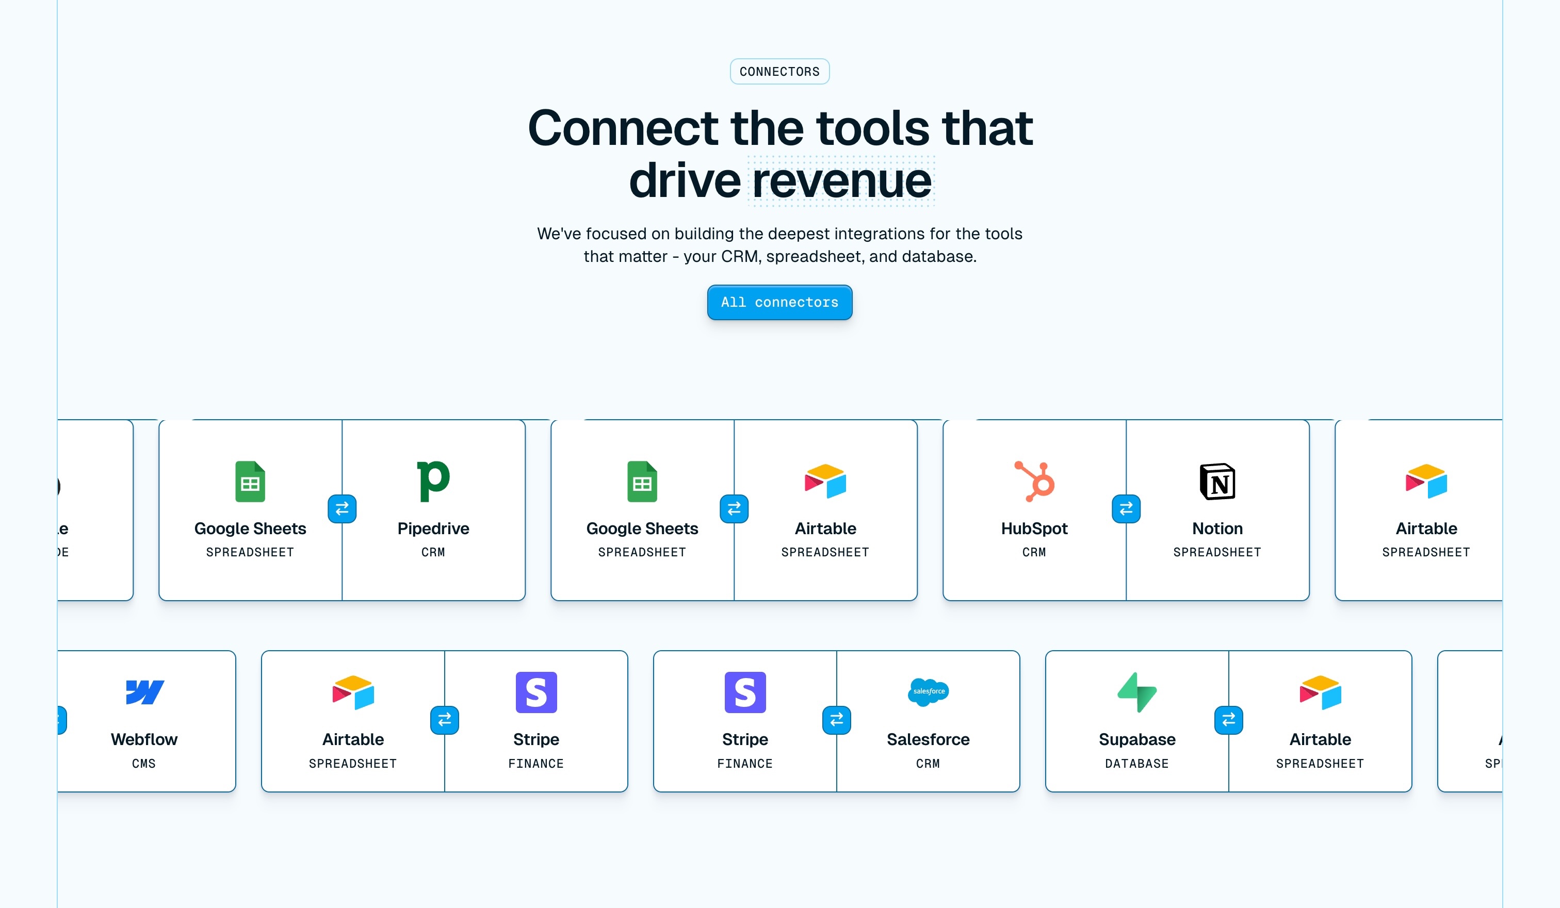Screen dimensions: 1560x908
Task: Click sync arrows between Supabase and Airtable
Action: coord(1229,720)
